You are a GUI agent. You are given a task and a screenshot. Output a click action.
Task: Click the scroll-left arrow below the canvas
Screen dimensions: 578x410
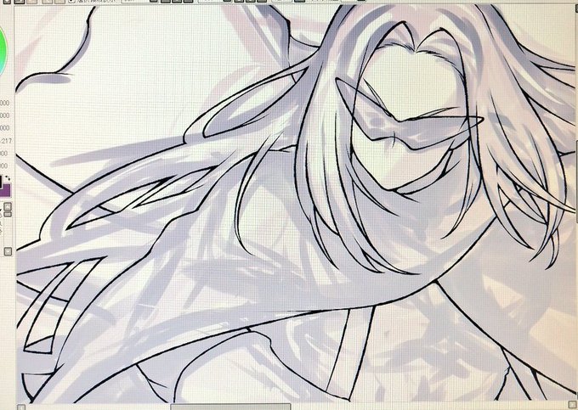(x=21, y=407)
